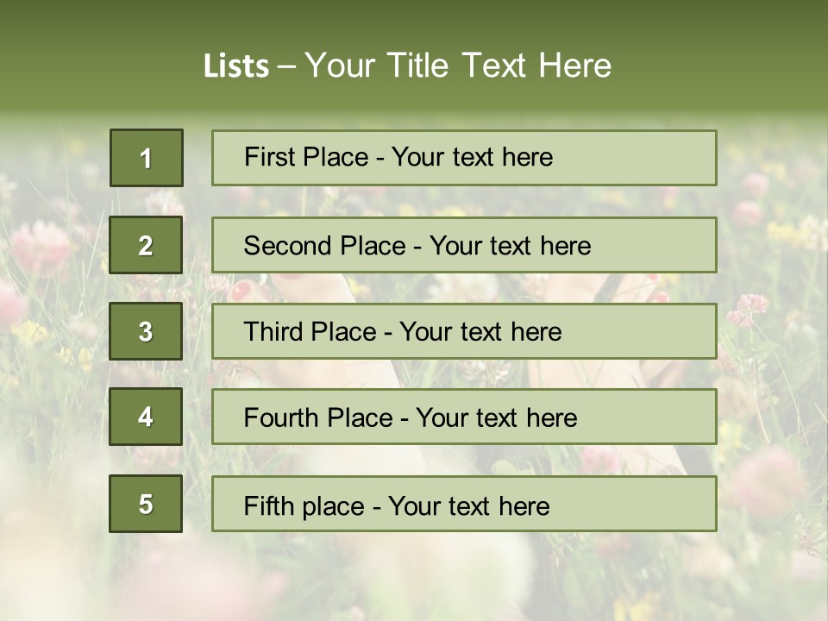Click the bold word Lists in title
828x621 pixels.
pyautogui.click(x=236, y=66)
